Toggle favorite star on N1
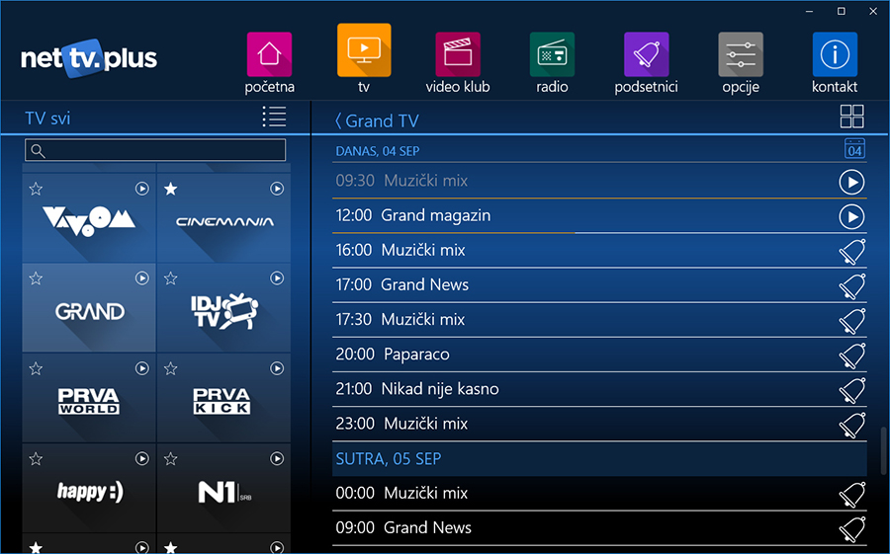This screenshot has height=554, width=890. tap(170, 458)
